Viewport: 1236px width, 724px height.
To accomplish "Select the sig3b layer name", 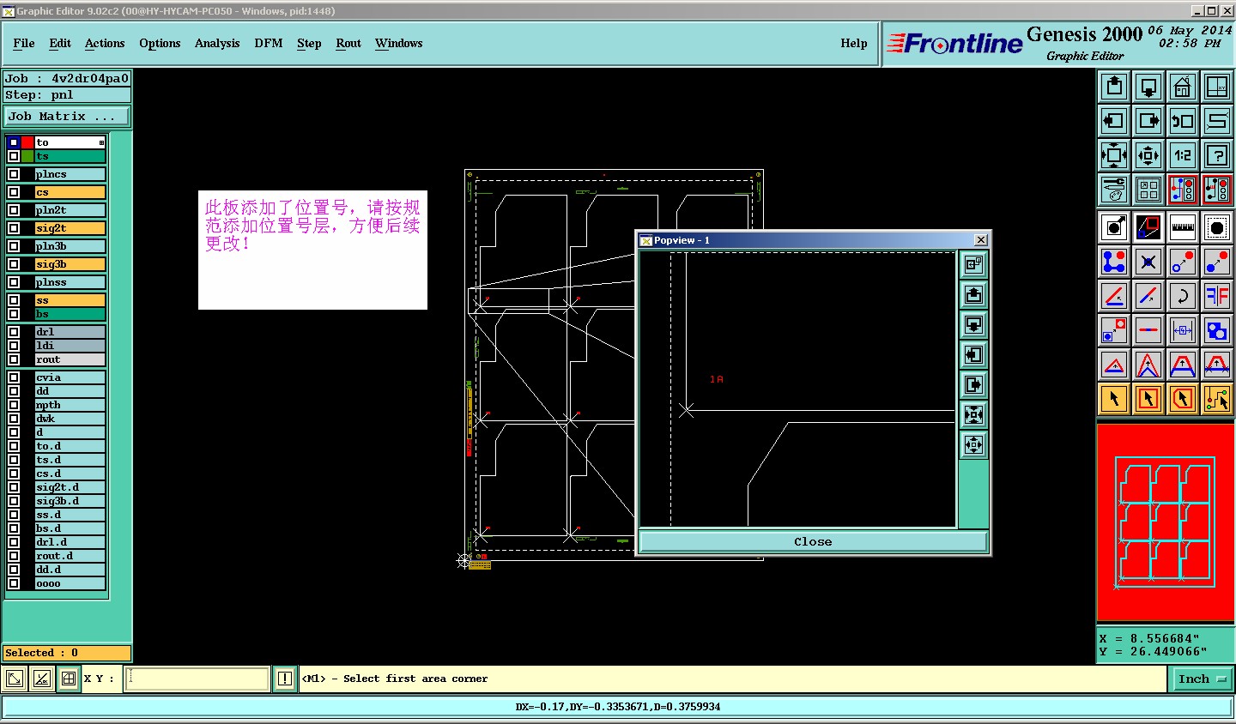I will pos(70,264).
